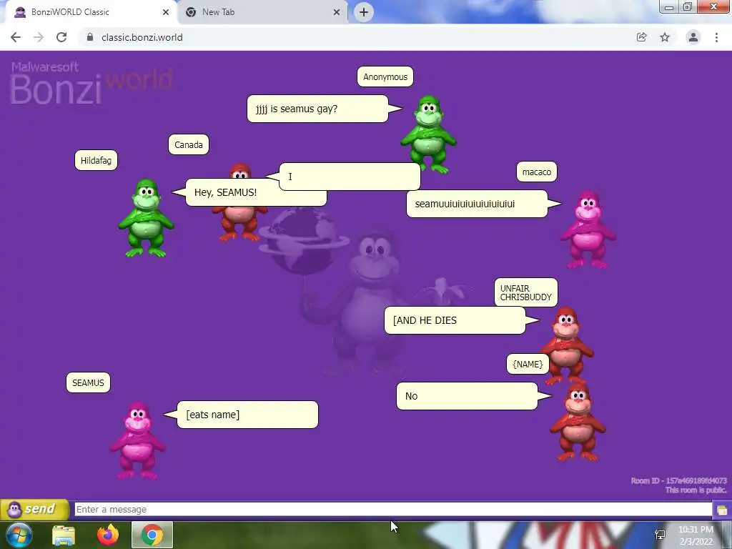Switch to the New Tab tab

coord(262,12)
